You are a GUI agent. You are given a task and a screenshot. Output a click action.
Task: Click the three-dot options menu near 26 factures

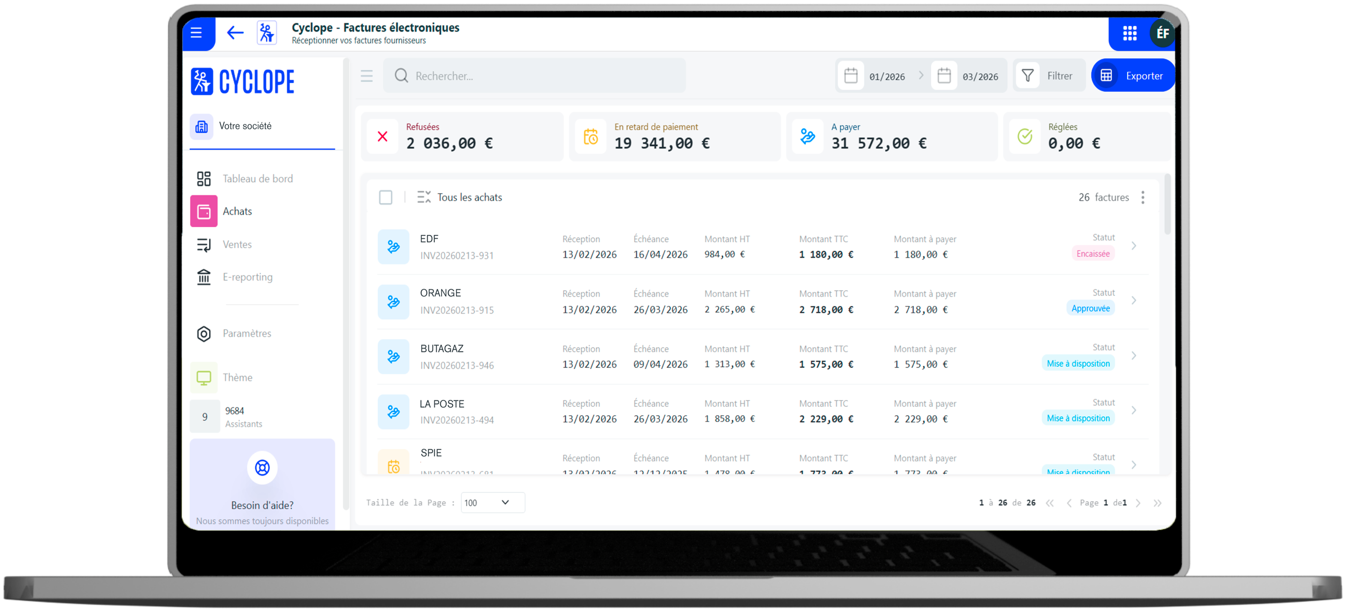[1142, 197]
